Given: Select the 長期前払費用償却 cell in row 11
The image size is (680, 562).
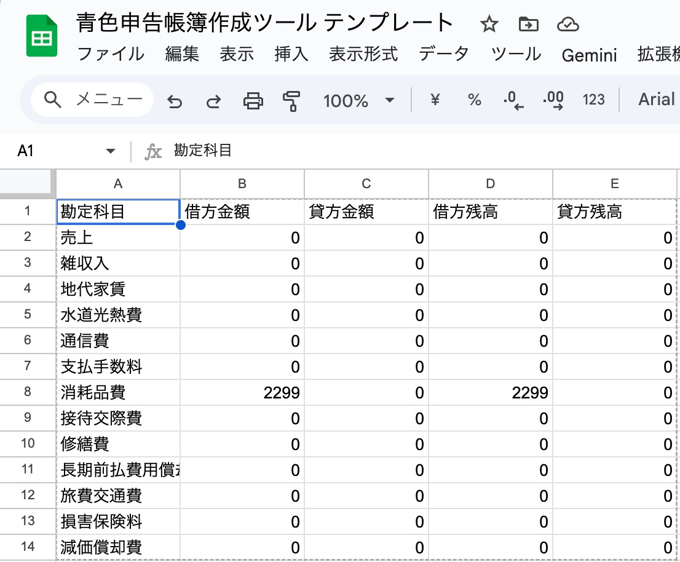Looking at the screenshot, I should tap(118, 470).
